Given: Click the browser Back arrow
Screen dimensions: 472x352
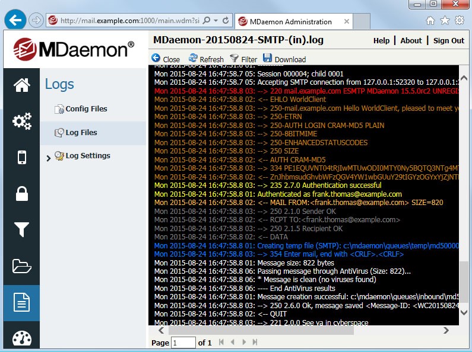Looking at the screenshot, I should click(15, 20).
